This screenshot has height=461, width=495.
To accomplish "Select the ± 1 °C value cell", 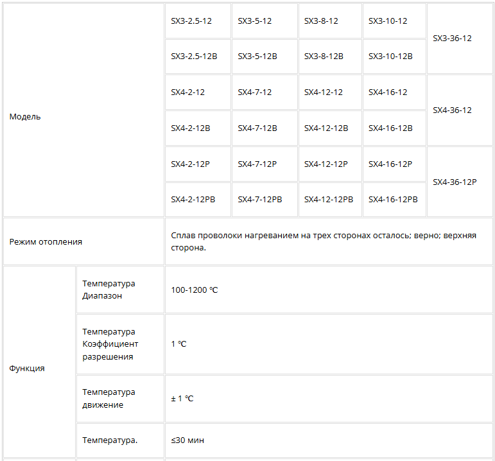I will 329,399.
